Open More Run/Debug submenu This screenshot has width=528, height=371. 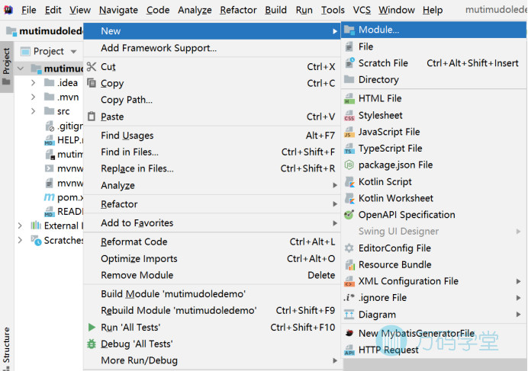212,360
